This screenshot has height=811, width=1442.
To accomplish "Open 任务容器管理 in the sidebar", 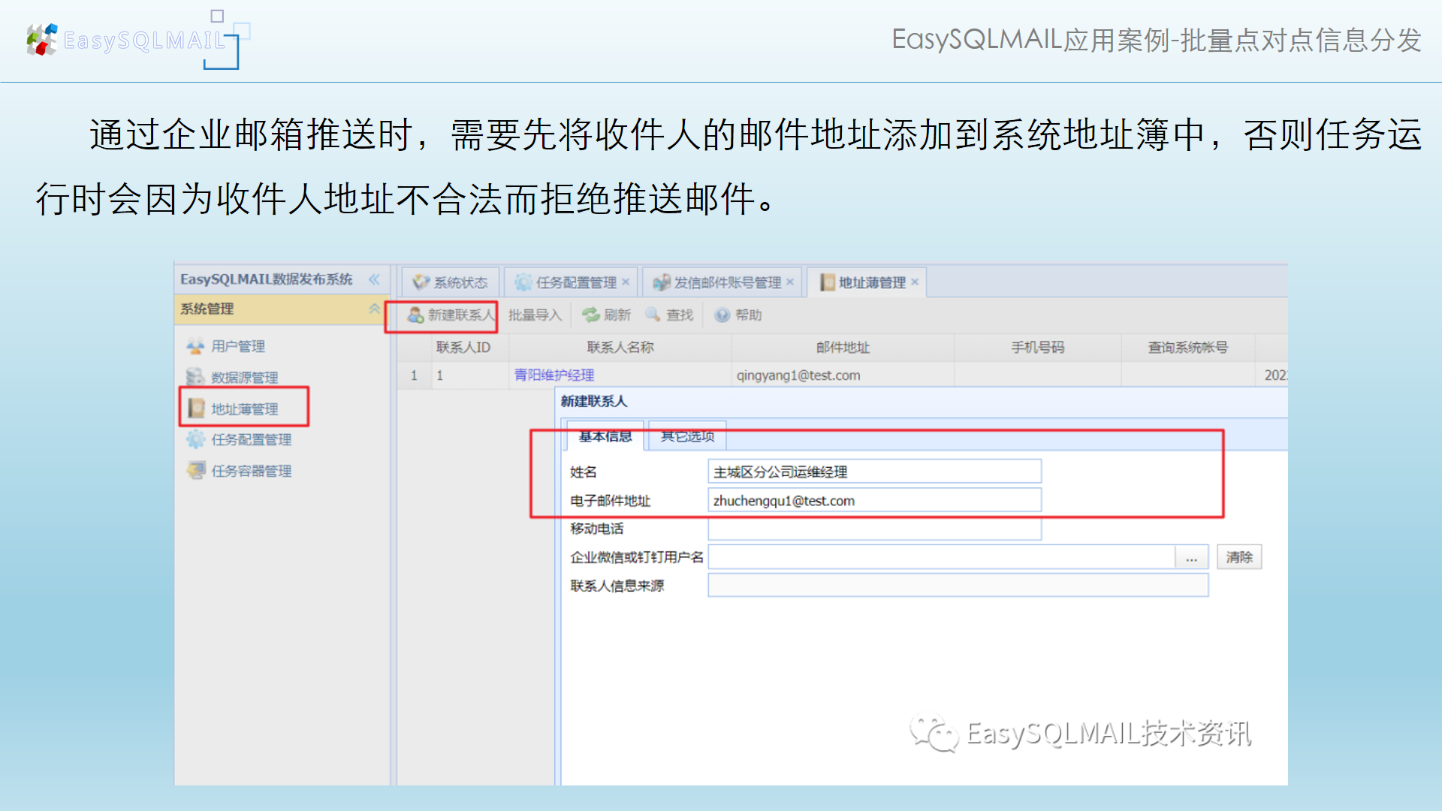I will (252, 472).
